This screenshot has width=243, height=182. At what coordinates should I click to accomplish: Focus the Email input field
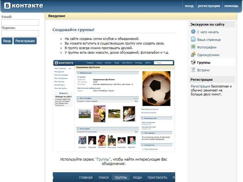click(20, 22)
